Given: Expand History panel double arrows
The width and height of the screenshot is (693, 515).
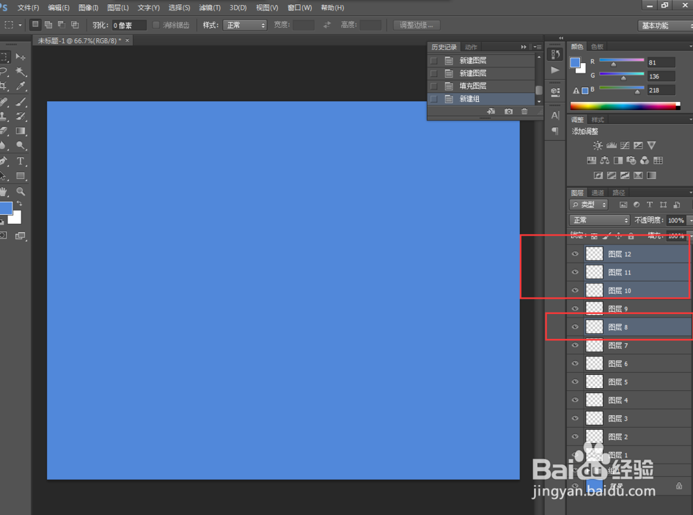Looking at the screenshot, I should [524, 47].
